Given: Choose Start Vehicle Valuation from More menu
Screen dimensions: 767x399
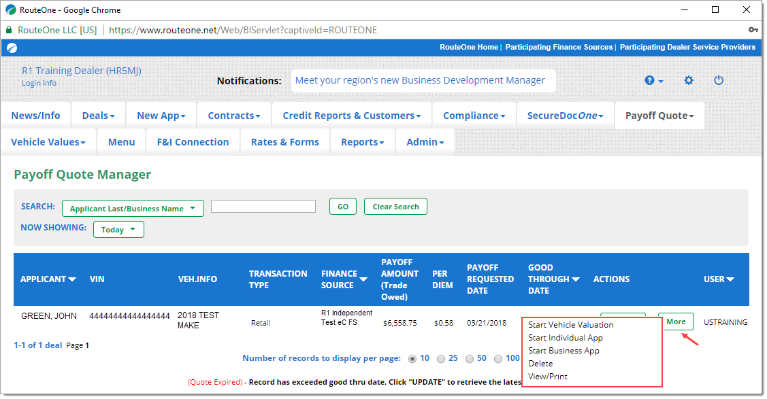Looking at the screenshot, I should [x=570, y=325].
